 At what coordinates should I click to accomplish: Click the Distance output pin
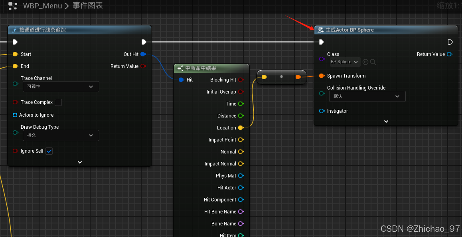click(241, 116)
